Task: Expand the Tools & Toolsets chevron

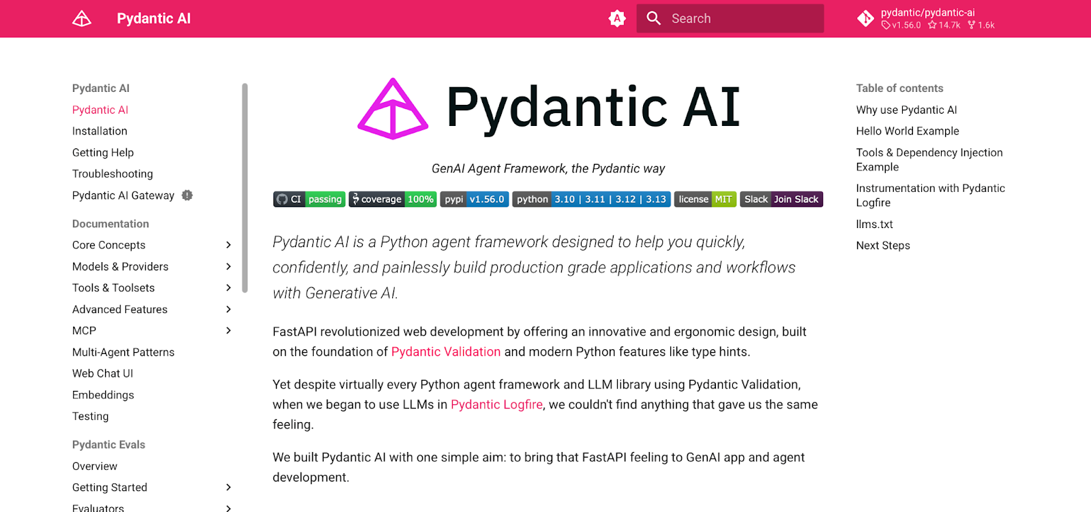Action: [x=228, y=288]
